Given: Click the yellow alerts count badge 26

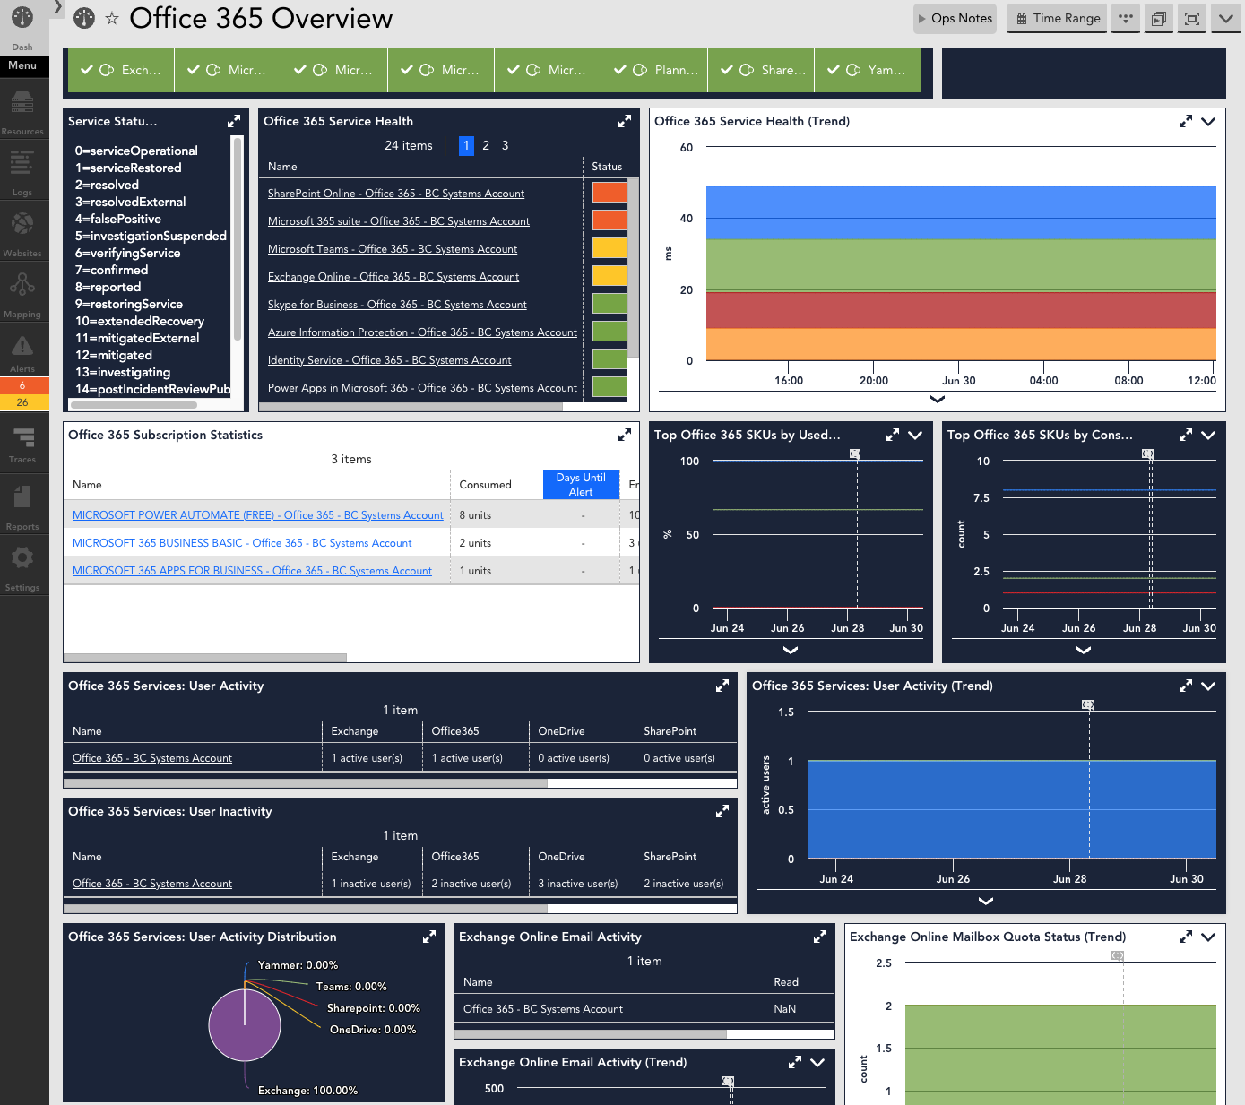Looking at the screenshot, I should (x=22, y=402).
